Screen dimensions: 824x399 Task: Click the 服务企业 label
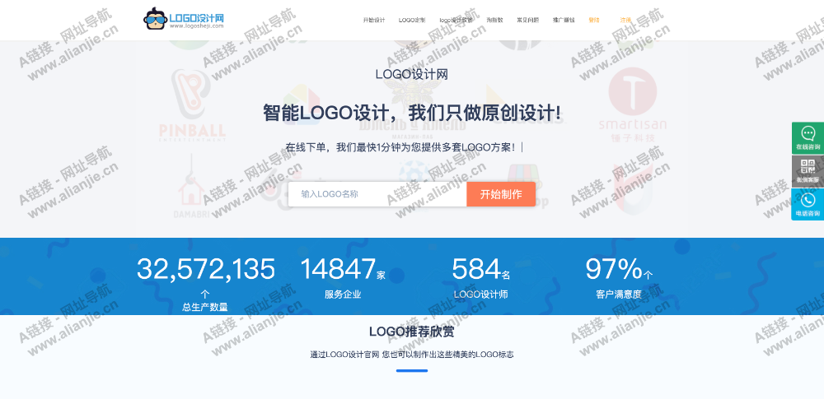point(343,295)
